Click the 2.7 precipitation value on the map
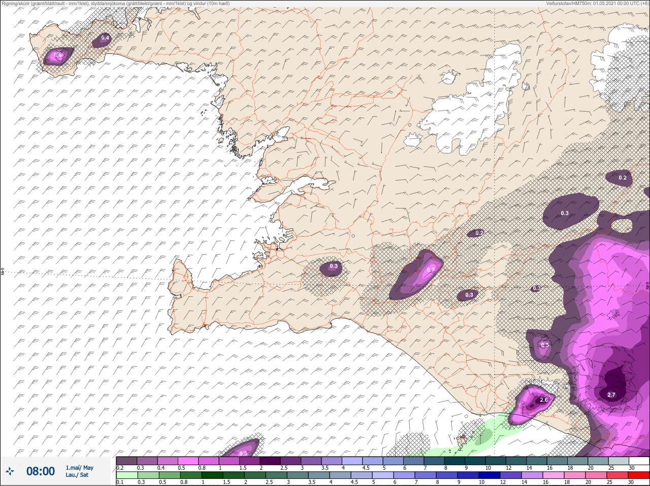 point(611,395)
